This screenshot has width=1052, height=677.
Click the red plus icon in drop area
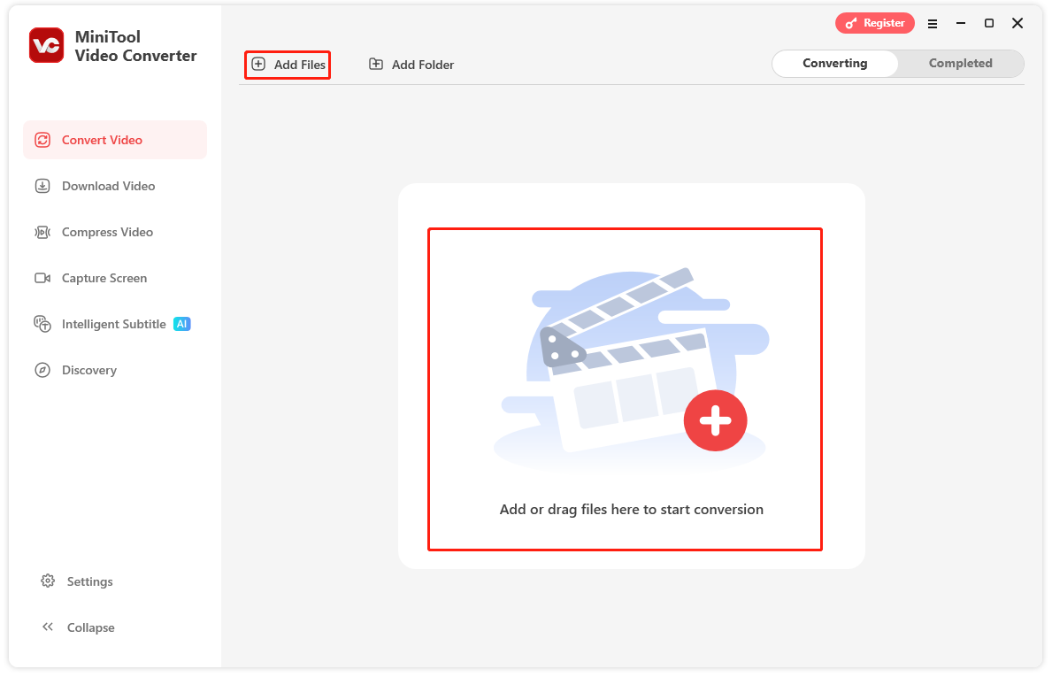pos(715,420)
